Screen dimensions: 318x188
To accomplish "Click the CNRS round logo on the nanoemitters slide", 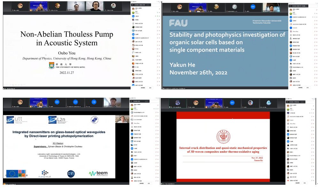I will point(71,173).
